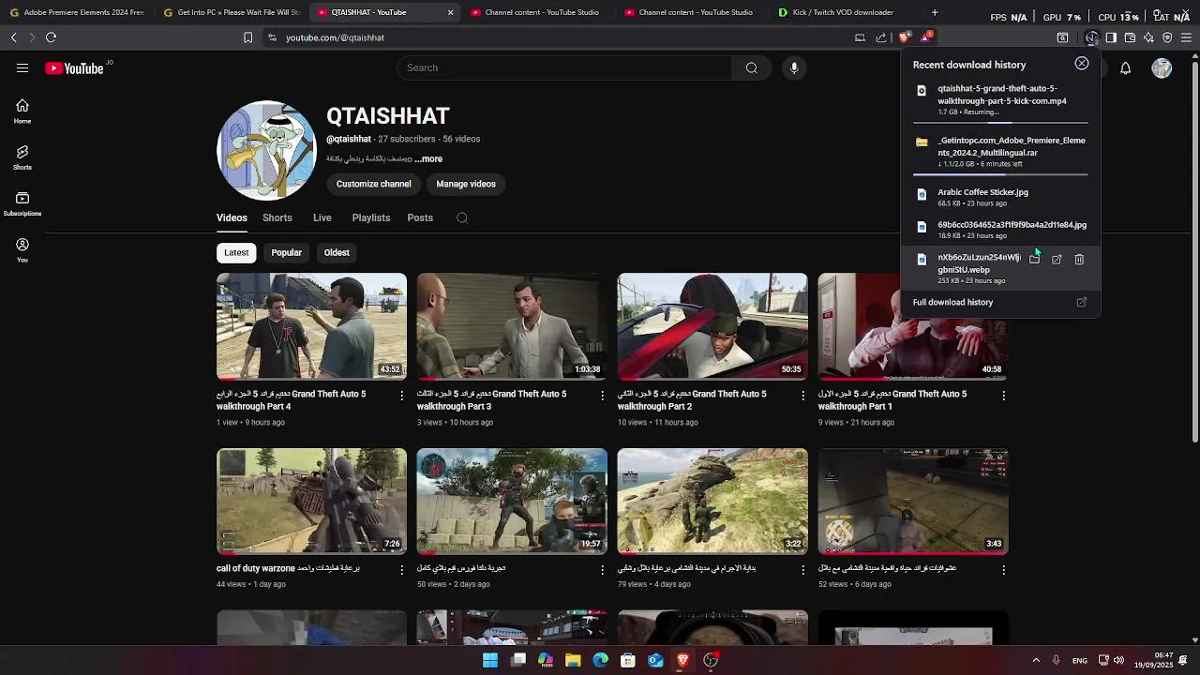Open the account avatar menu

click(x=1162, y=68)
